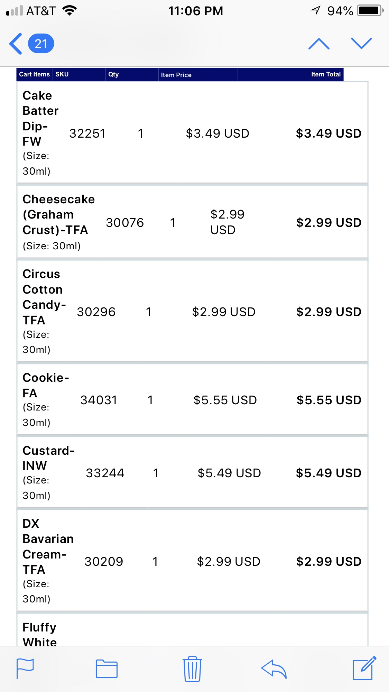Viewport: 389px width, 692px height.
Task: Move the message using the folder icon
Action: click(x=106, y=668)
